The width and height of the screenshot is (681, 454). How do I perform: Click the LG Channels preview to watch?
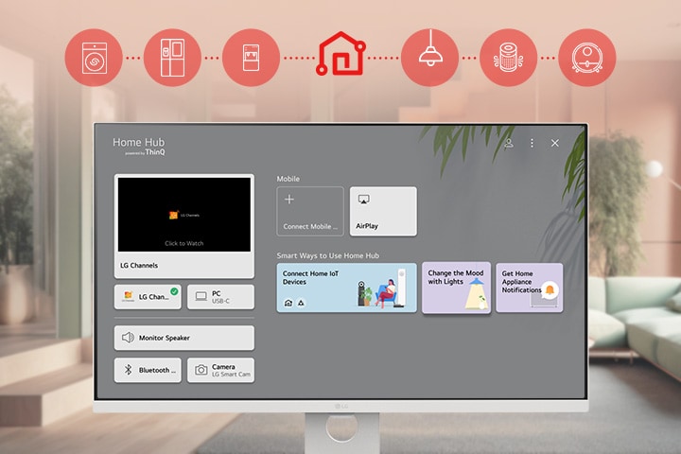coord(183,216)
